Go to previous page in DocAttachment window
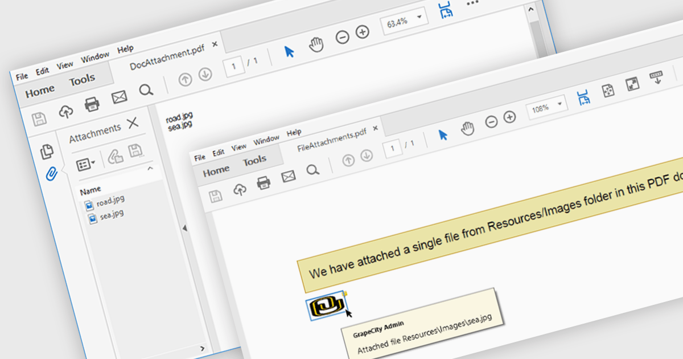Viewport: 683px width, 359px height. (x=185, y=80)
